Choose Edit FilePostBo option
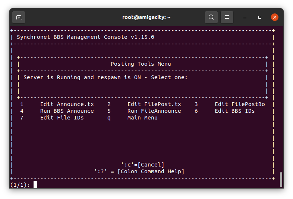The height and width of the screenshot is (199, 293). pyautogui.click(x=240, y=104)
